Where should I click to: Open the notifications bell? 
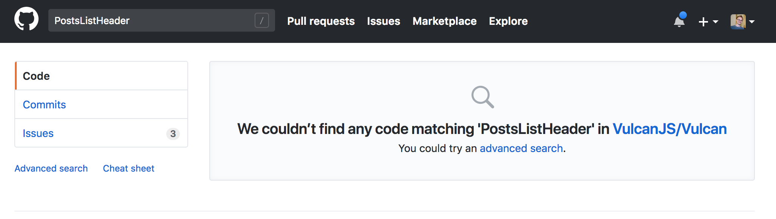click(x=679, y=21)
